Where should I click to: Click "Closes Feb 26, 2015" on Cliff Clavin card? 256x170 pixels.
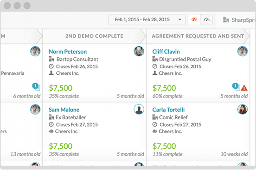(x=180, y=67)
